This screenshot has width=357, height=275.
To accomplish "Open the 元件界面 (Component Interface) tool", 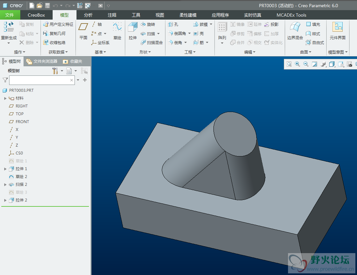I will tap(338, 31).
